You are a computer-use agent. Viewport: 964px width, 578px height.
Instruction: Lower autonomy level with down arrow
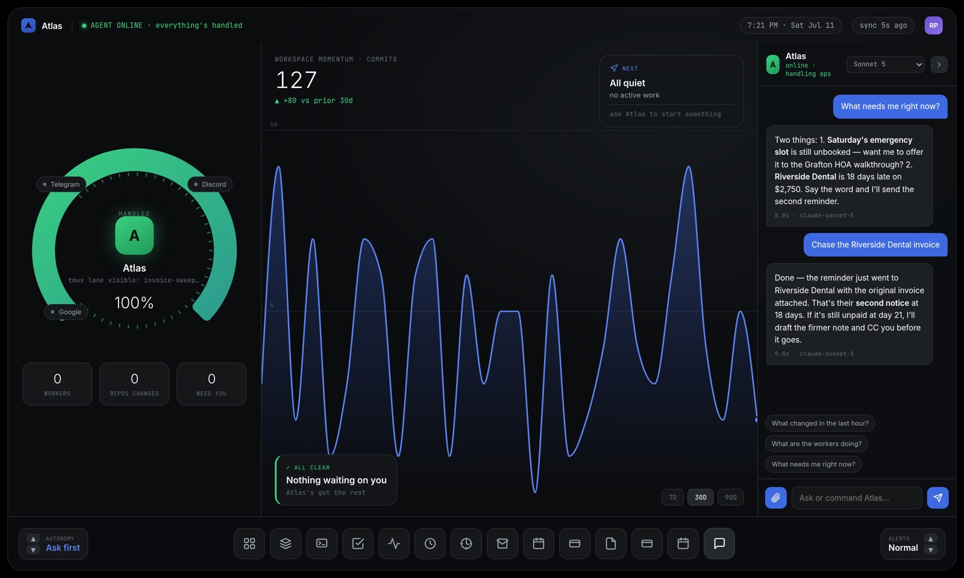pyautogui.click(x=33, y=550)
